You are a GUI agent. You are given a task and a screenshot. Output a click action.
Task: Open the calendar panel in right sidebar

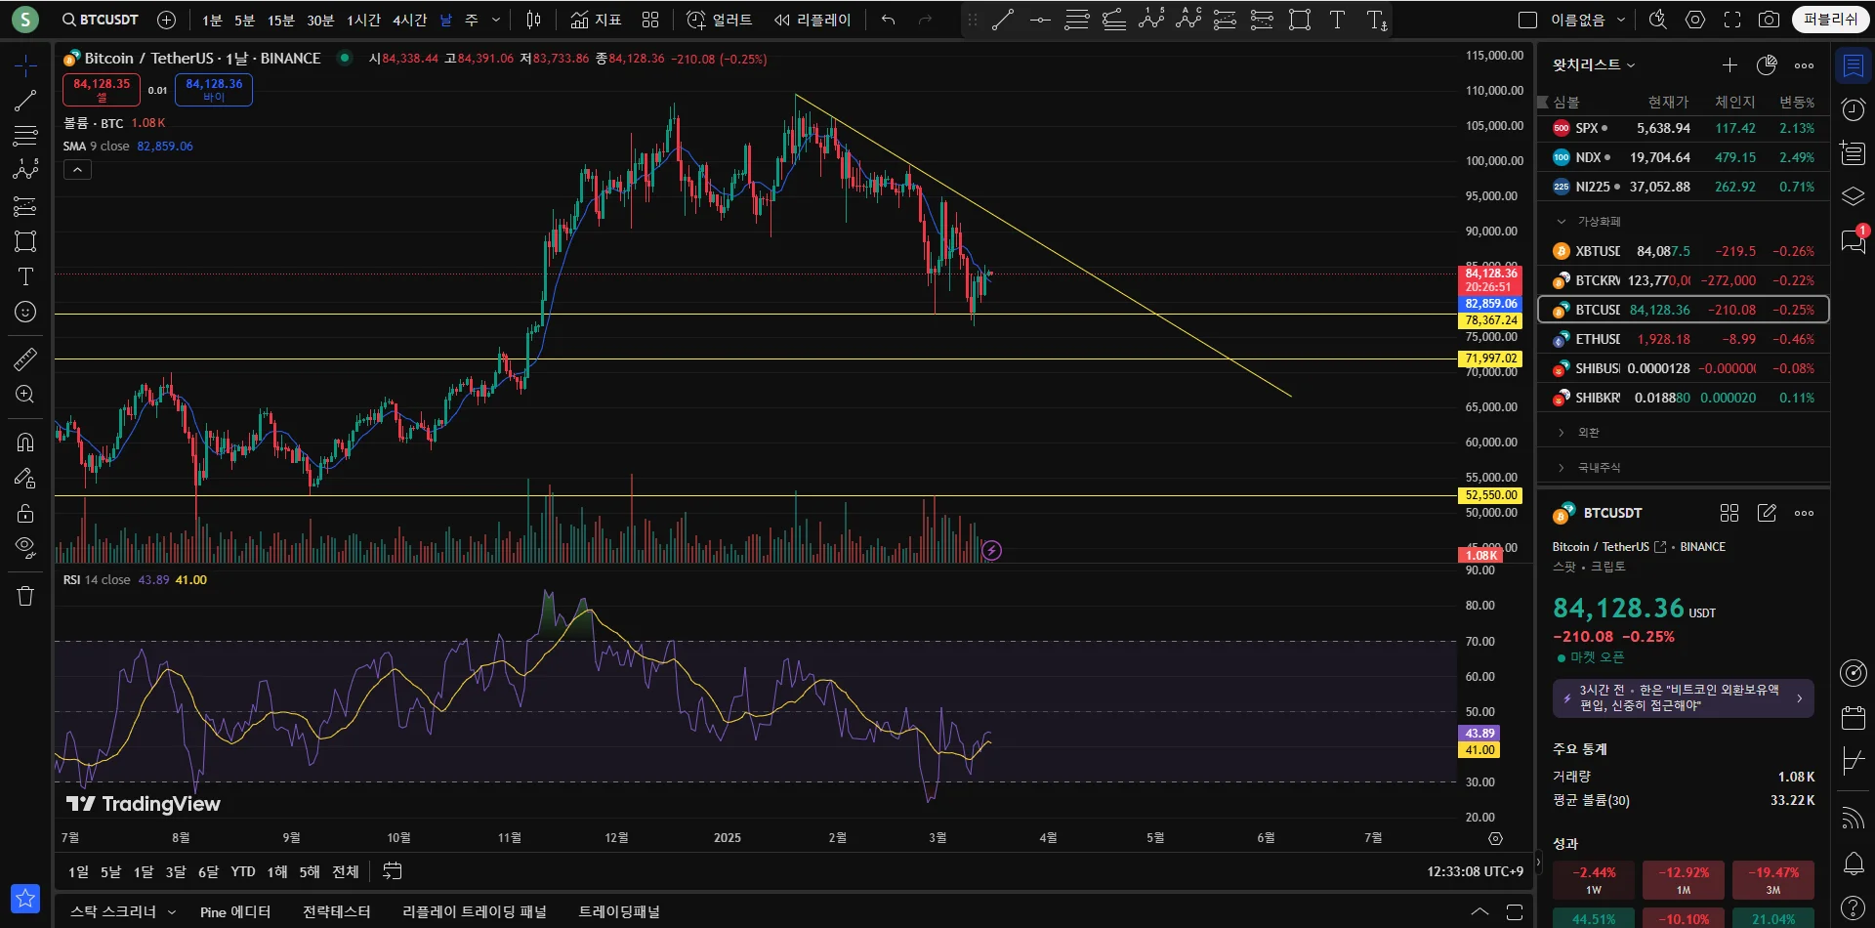click(x=1853, y=718)
